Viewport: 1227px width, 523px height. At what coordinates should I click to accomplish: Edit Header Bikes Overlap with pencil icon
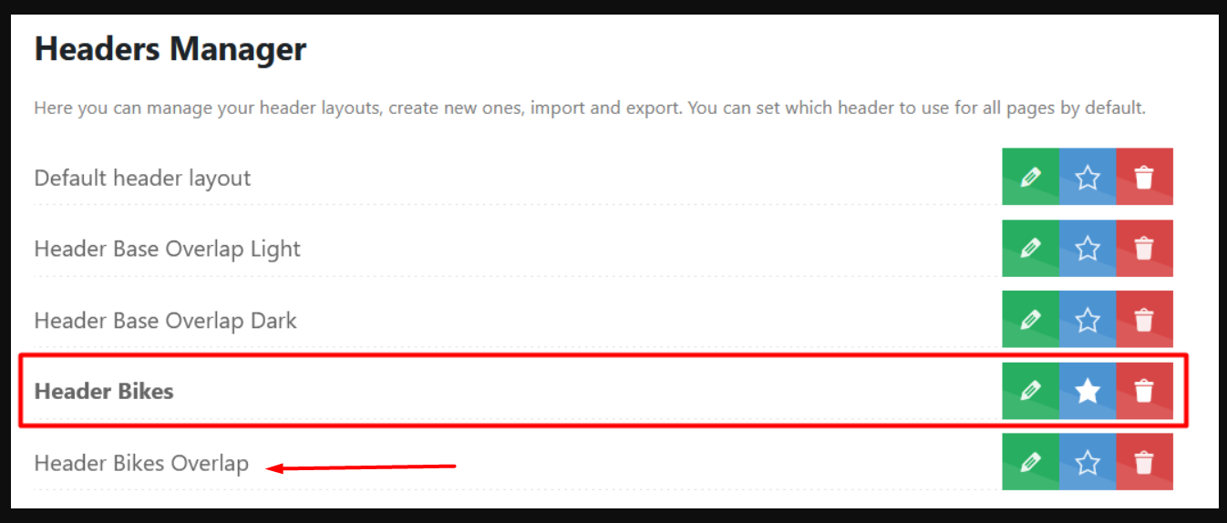(x=1030, y=462)
